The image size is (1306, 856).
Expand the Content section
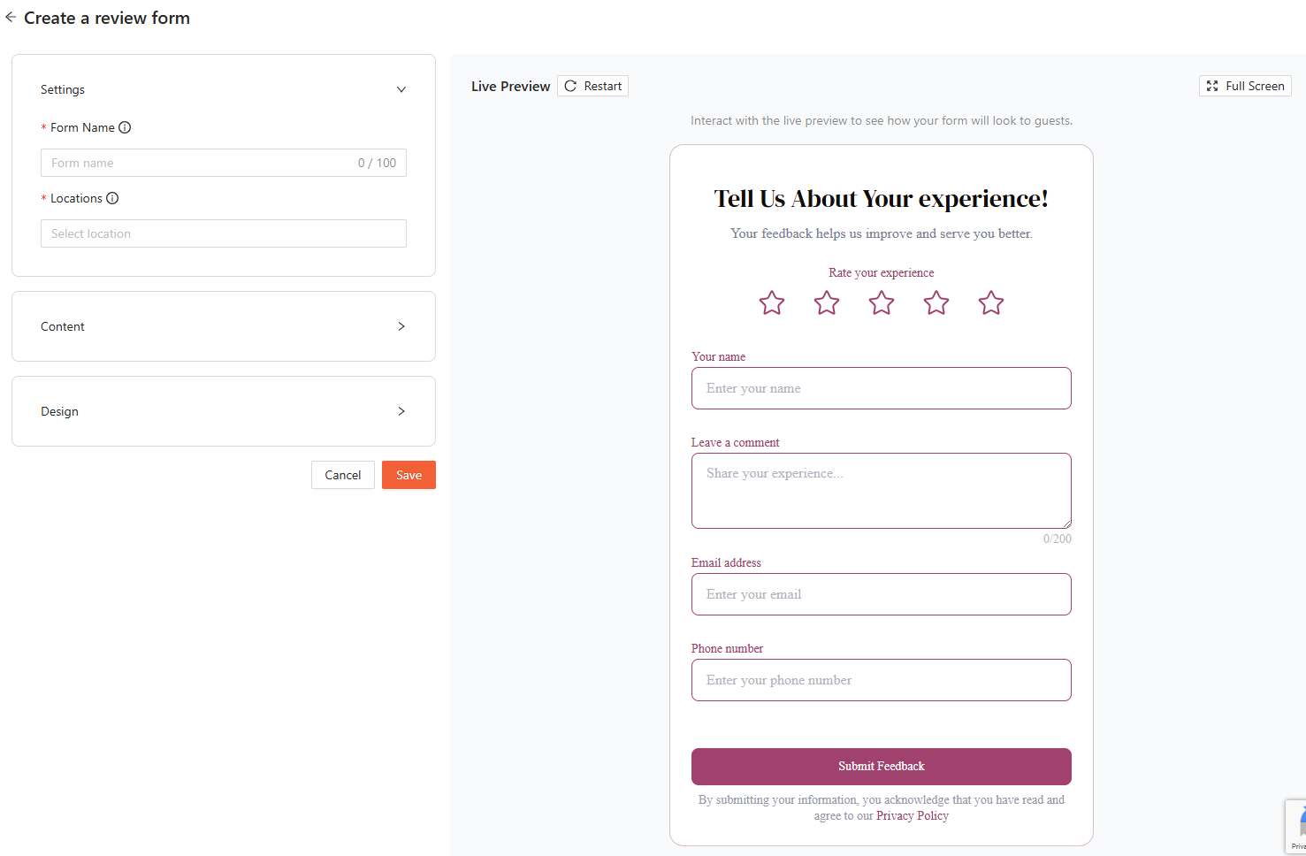[x=401, y=326]
